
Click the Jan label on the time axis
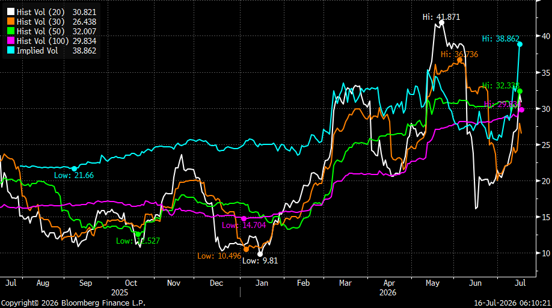[x=262, y=283]
